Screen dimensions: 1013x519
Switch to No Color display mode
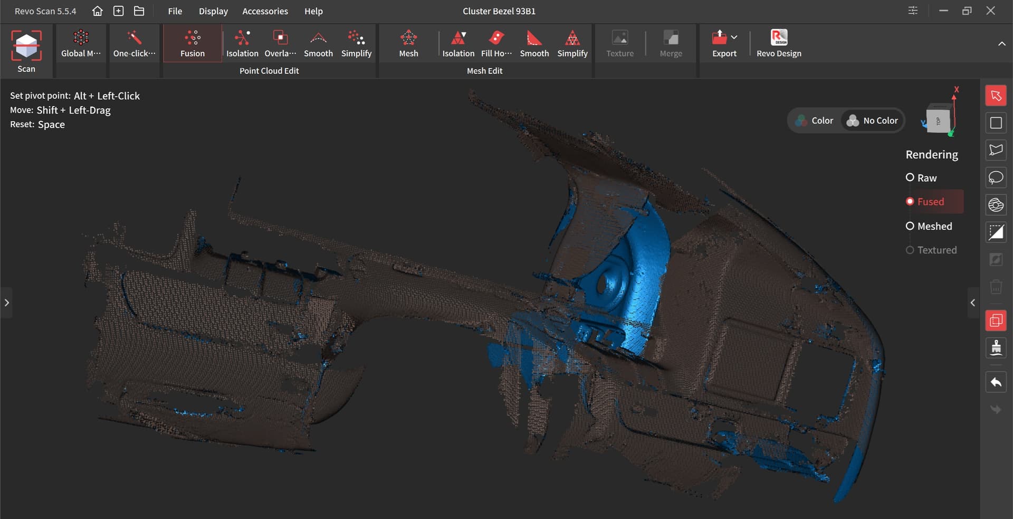click(x=873, y=120)
